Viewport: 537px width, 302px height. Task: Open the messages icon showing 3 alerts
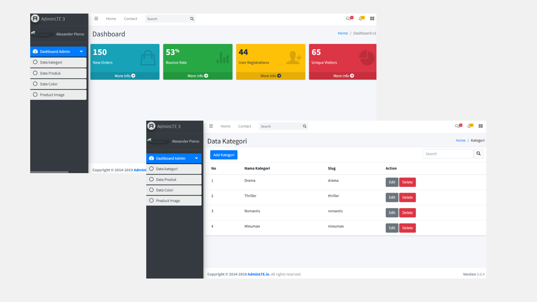[348, 18]
